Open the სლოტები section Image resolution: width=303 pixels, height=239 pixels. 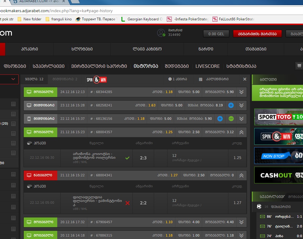point(82,49)
